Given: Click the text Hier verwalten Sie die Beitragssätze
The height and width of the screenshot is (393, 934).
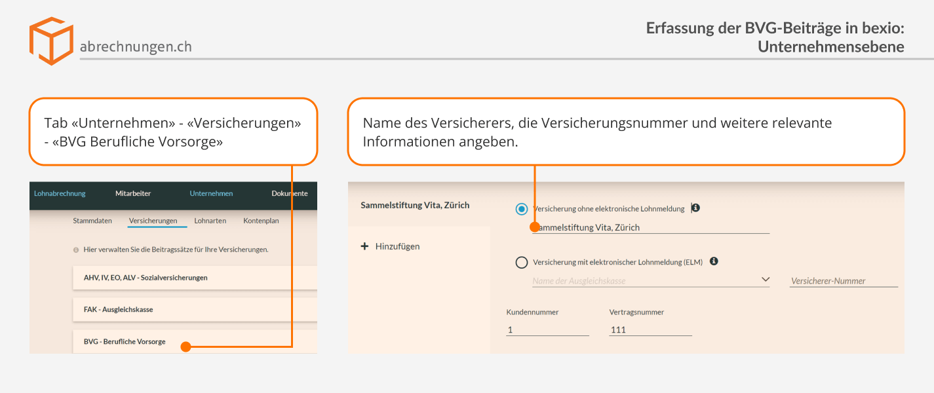Looking at the screenshot, I should 176,250.
